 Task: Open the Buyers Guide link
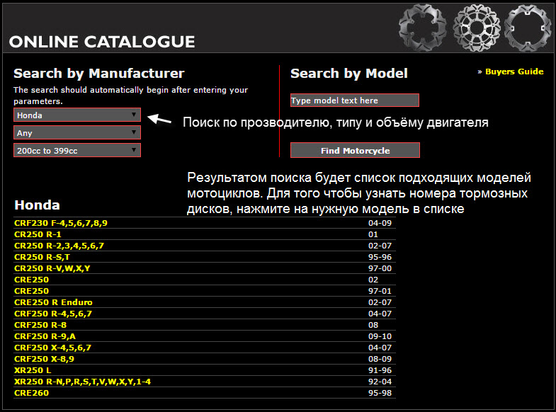(x=514, y=71)
